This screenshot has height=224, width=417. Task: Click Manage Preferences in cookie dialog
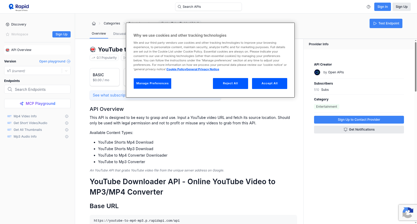(152, 84)
